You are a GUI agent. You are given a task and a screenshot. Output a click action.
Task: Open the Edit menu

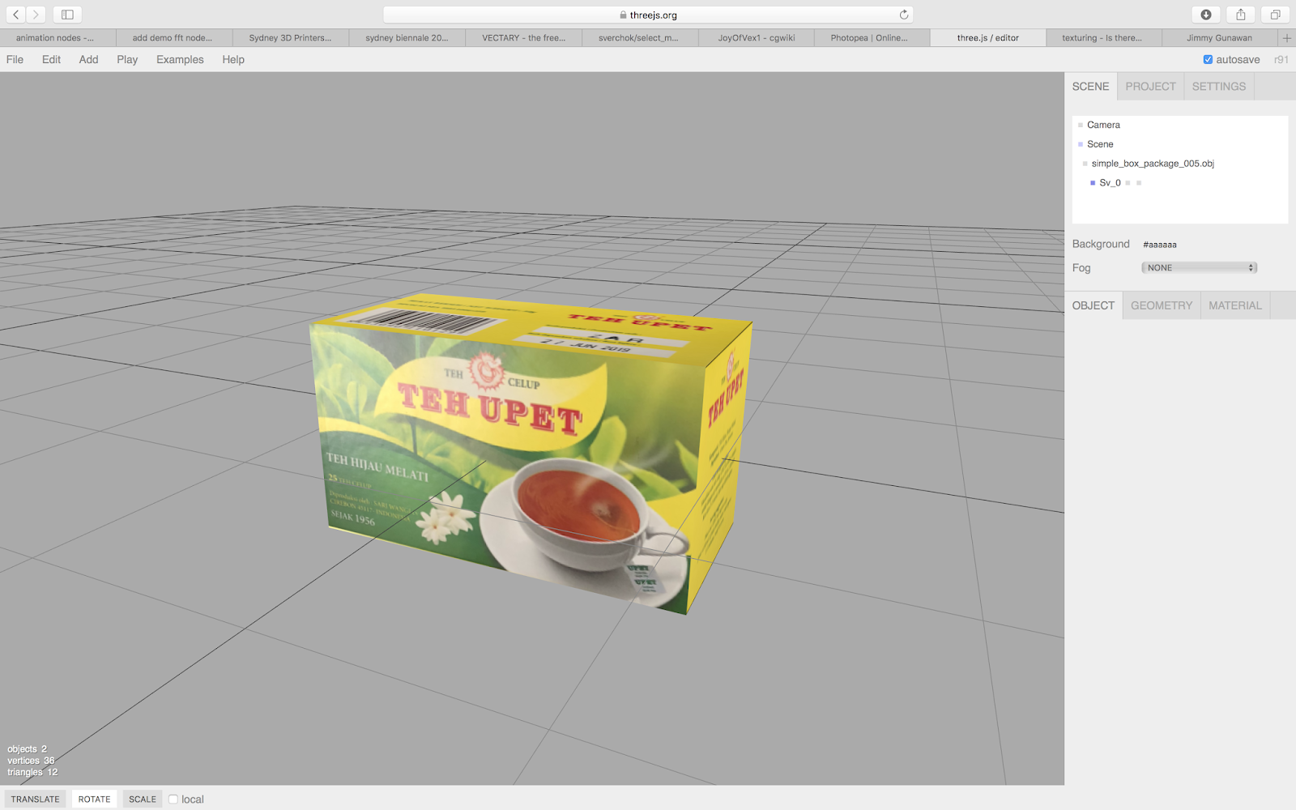(x=51, y=59)
